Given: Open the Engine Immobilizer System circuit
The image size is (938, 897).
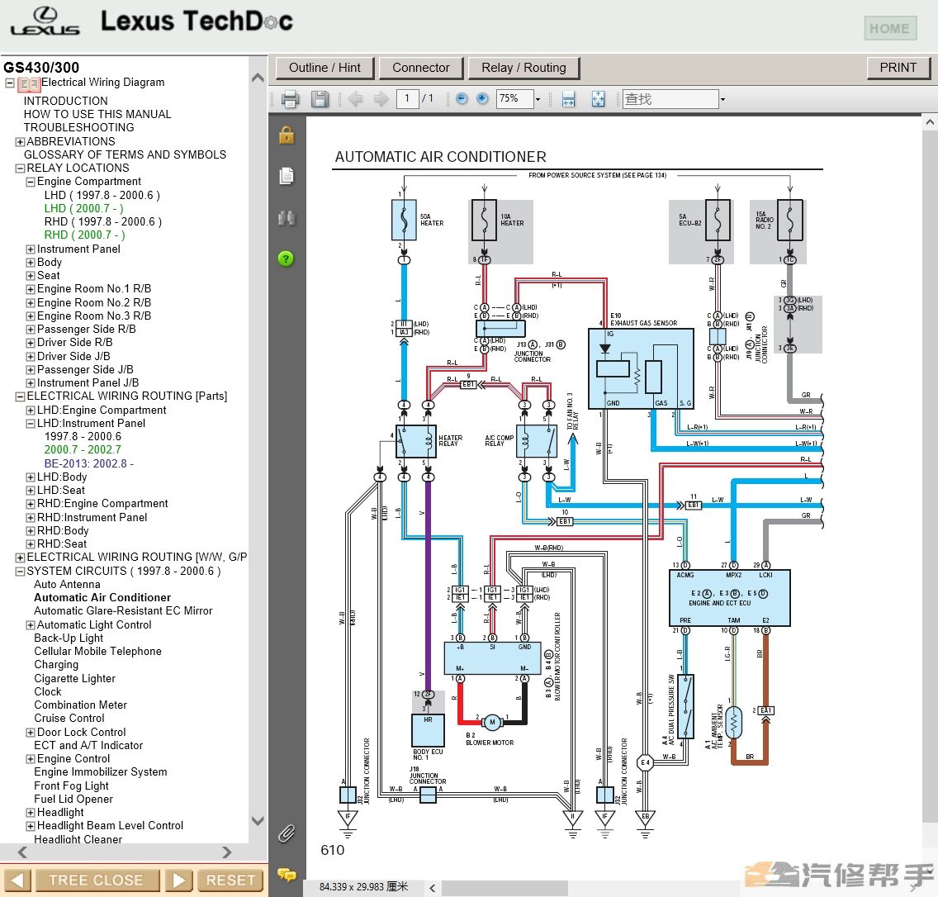Looking at the screenshot, I should pos(101,772).
